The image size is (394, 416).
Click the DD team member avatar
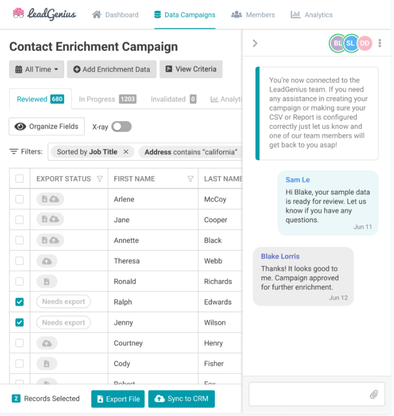point(365,43)
